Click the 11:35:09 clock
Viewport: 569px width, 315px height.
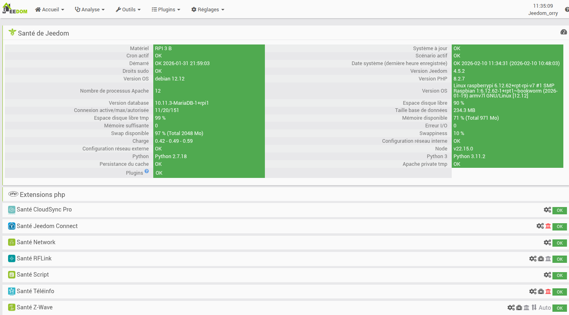pyautogui.click(x=543, y=6)
